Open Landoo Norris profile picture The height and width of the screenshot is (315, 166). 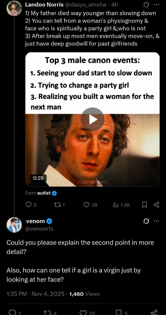(14, 9)
